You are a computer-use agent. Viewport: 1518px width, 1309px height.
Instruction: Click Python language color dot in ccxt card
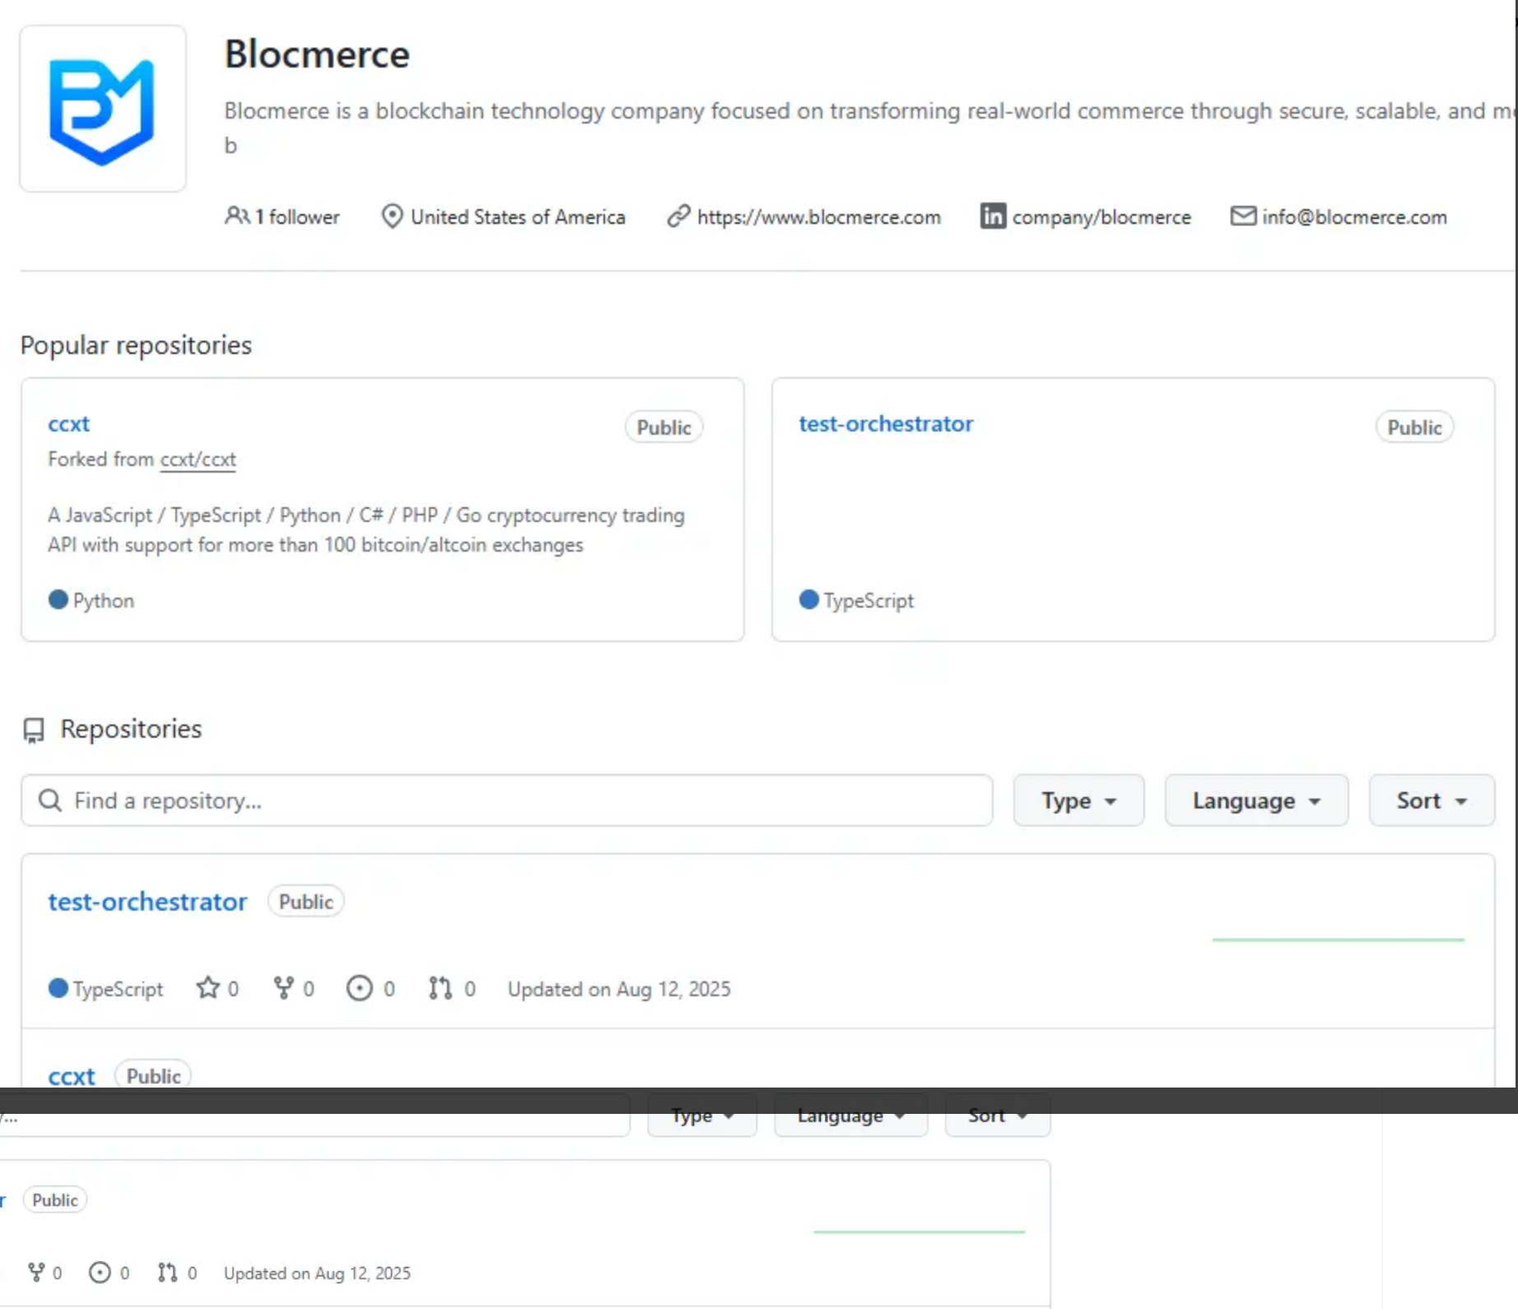(58, 599)
